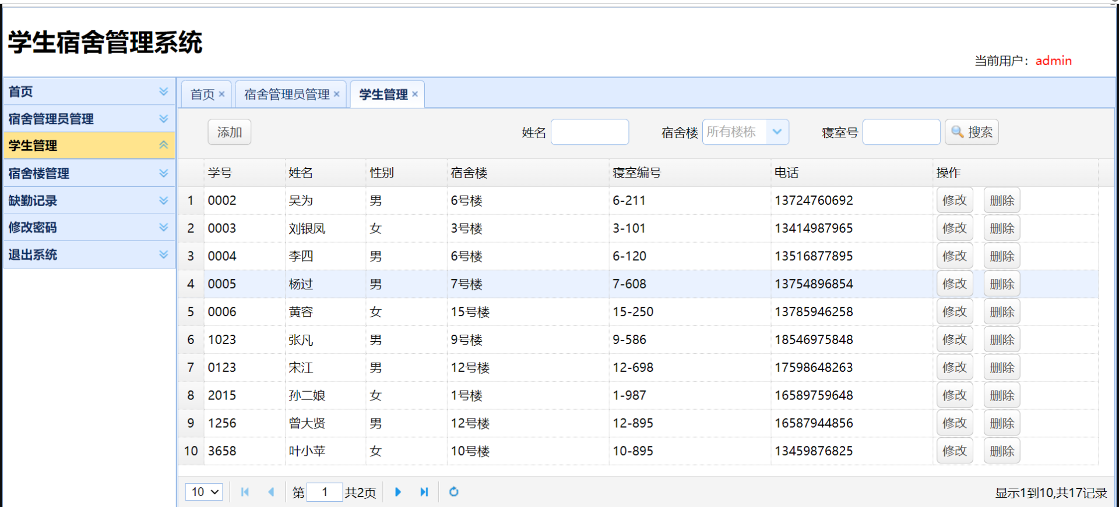The width and height of the screenshot is (1119, 507).
Task: Go to next page arrow
Action: pos(398,492)
